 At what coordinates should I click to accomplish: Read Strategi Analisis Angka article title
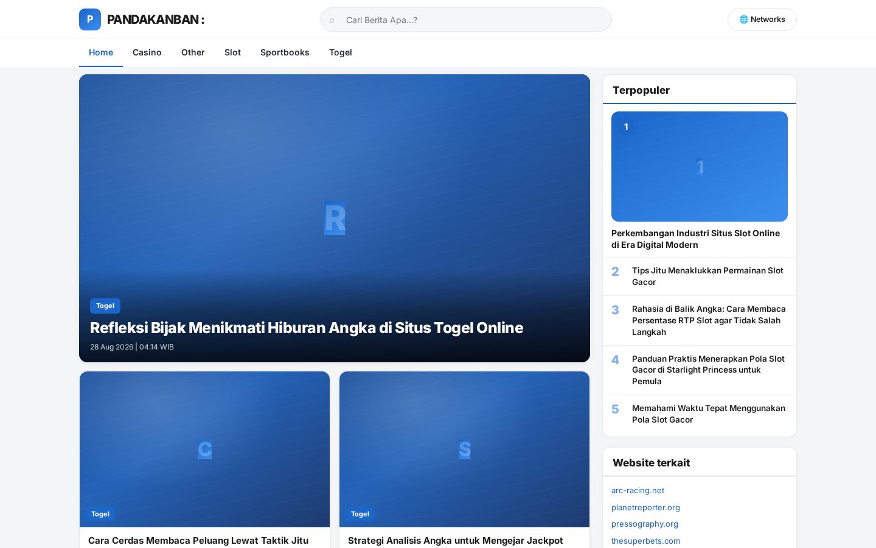coord(456,541)
